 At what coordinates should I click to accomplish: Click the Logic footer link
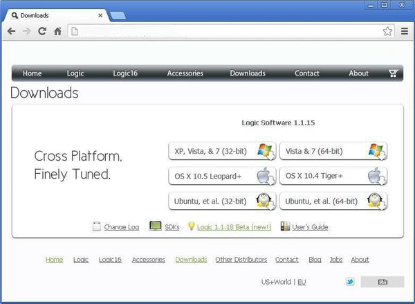81,260
